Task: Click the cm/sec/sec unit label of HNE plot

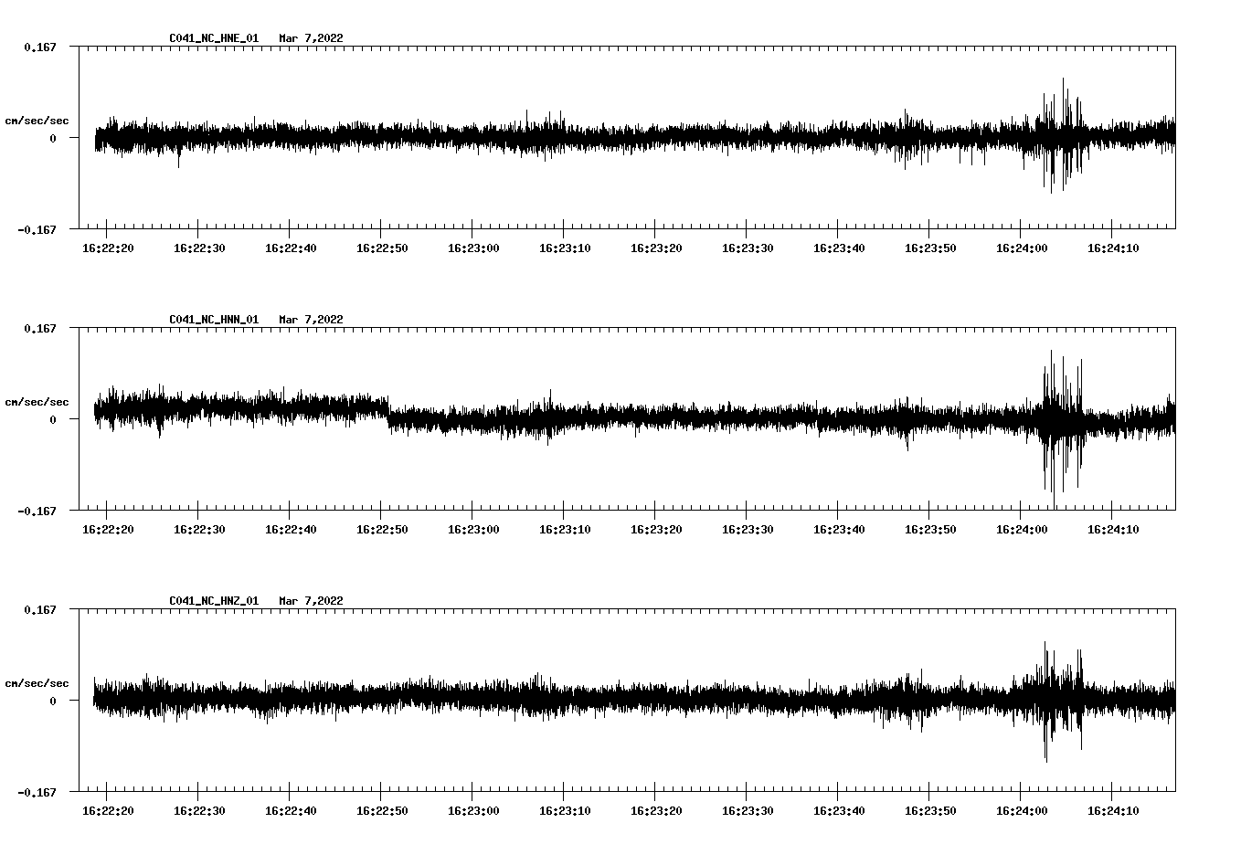Action: [37, 121]
